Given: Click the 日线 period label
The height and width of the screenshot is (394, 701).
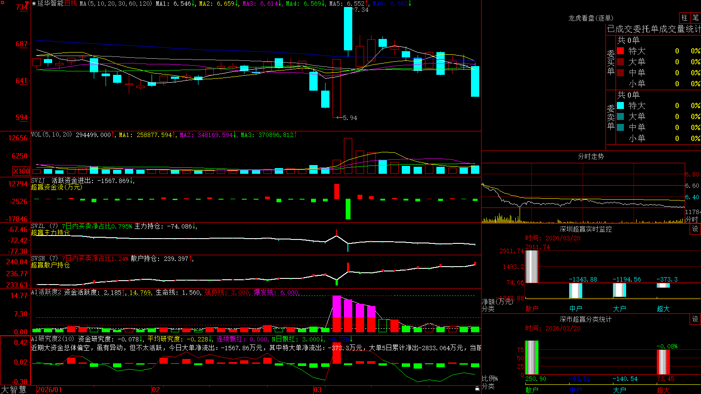Looking at the screenshot, I should (x=71, y=4).
